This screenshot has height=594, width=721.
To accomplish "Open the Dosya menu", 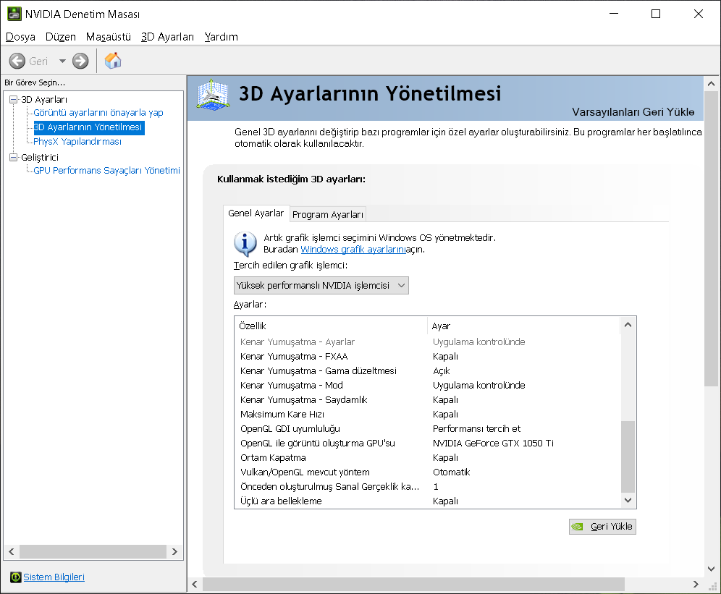I will click(x=21, y=37).
